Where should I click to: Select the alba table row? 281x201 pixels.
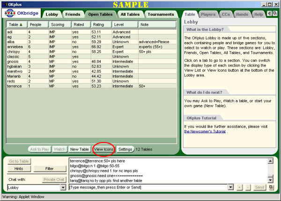(91, 42)
